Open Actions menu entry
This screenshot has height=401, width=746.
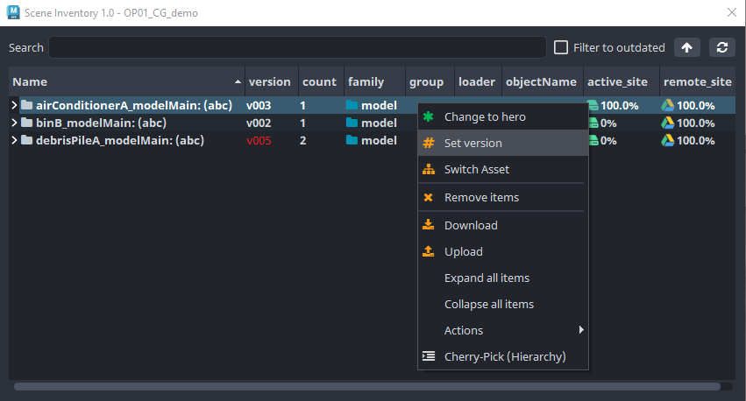503,330
